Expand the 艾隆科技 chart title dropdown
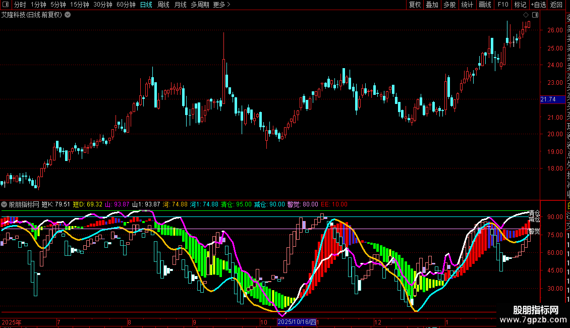The image size is (570, 328). click(68, 15)
